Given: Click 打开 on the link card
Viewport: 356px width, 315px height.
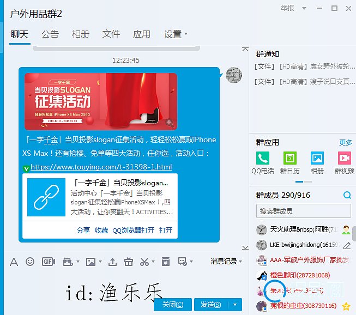Looking at the screenshot, I should point(166,231).
